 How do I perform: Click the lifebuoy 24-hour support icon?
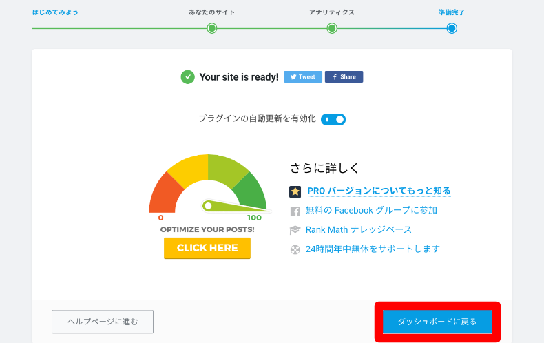pyautogui.click(x=295, y=249)
